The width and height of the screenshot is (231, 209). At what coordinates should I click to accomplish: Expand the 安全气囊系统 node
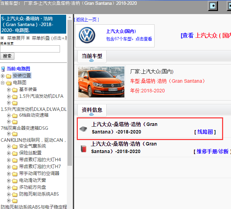tap(9, 146)
